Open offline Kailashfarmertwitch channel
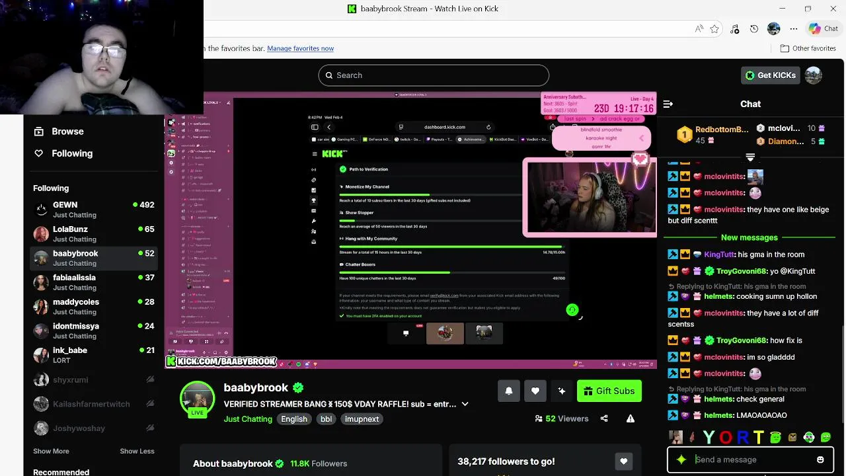 pos(94,404)
